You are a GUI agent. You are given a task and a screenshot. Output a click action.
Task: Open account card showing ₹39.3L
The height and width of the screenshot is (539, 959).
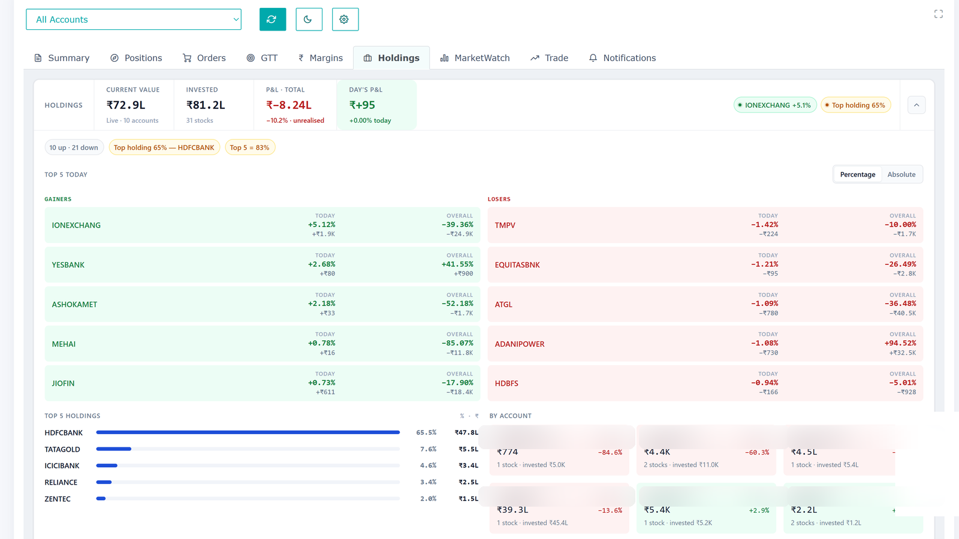[x=559, y=508]
